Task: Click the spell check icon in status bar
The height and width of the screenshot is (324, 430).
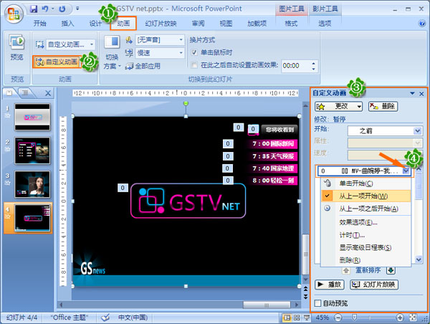Action: tap(105, 318)
